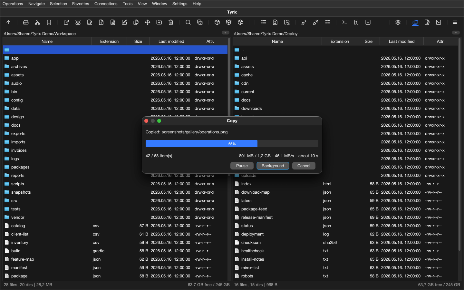Click the test archive box-check icon

(x=240, y=22)
